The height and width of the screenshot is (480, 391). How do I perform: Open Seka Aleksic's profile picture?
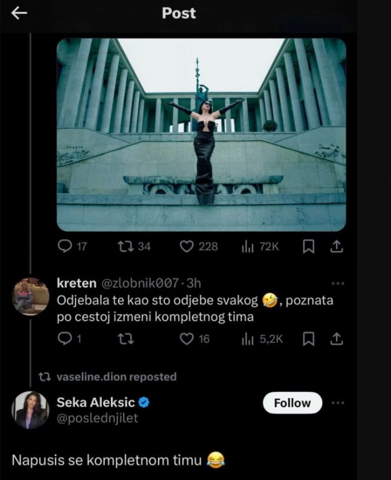tap(31, 410)
